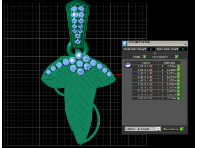
Task: Click the Diamond column header
Action: point(170,63)
